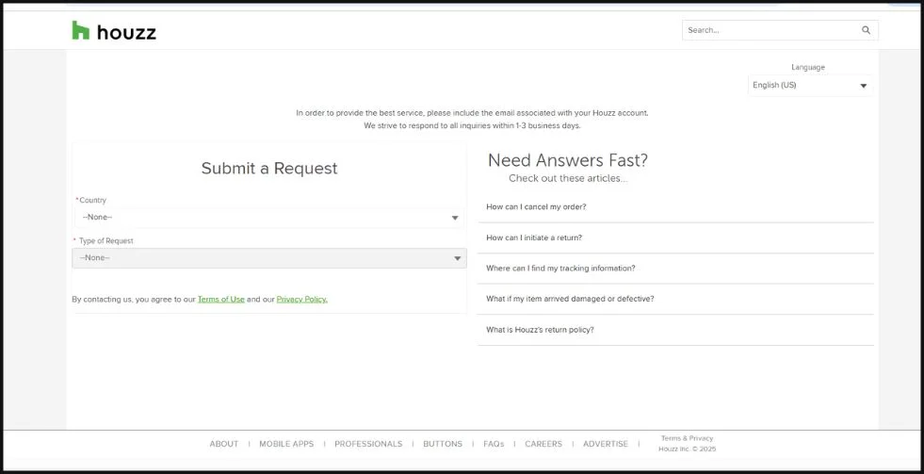924x474 pixels.
Task: Open BUTTONS footer link
Action: point(443,444)
